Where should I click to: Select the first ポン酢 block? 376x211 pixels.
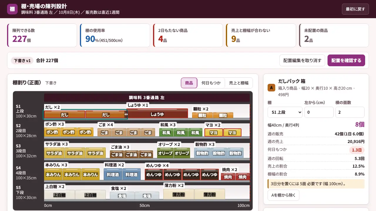click(52, 132)
